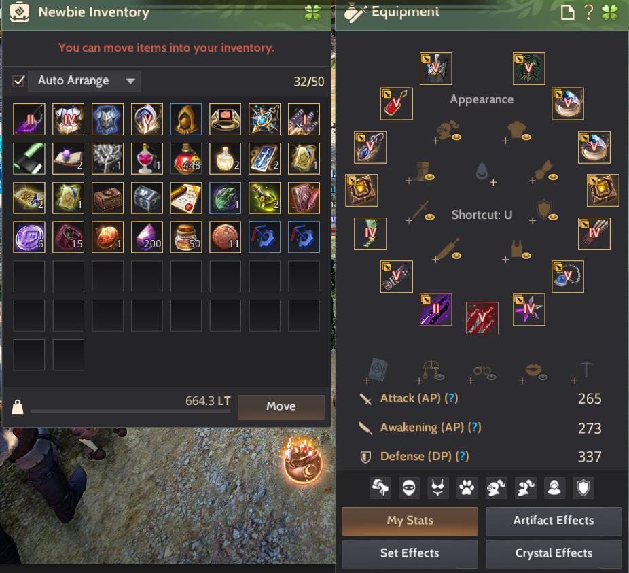Click the Move button
Screen dimensions: 629x573
point(281,406)
